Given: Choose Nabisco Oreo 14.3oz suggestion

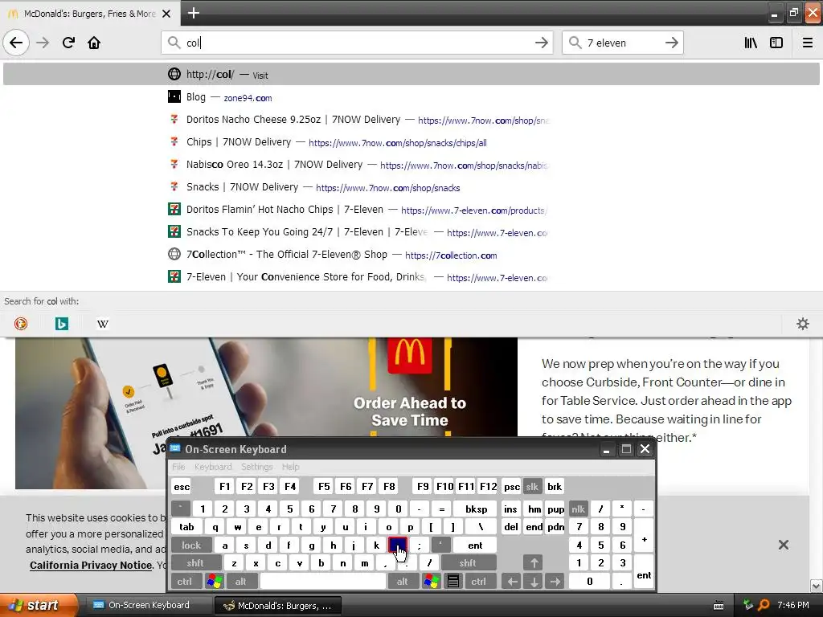Looking at the screenshot, I should (x=411, y=165).
